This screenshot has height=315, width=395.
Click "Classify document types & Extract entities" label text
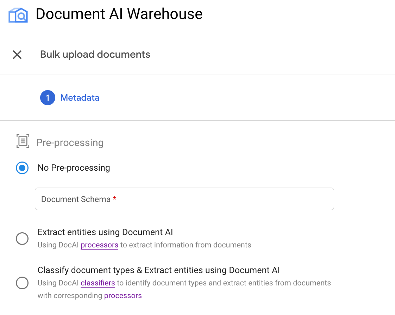(158, 270)
